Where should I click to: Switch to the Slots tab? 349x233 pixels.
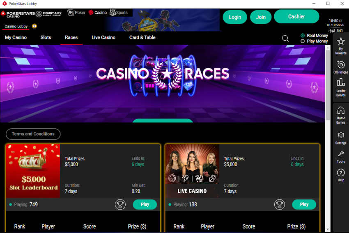pyautogui.click(x=46, y=38)
